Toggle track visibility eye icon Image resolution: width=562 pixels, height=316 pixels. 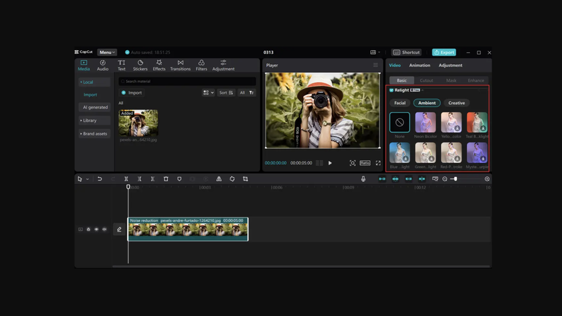click(x=96, y=229)
